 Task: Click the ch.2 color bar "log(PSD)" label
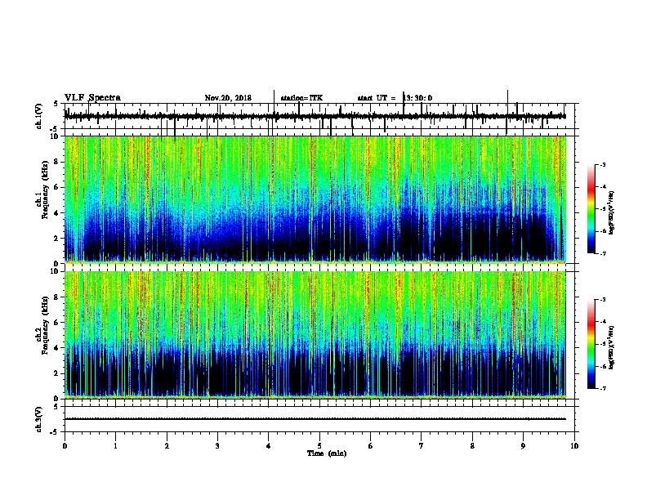coord(612,347)
